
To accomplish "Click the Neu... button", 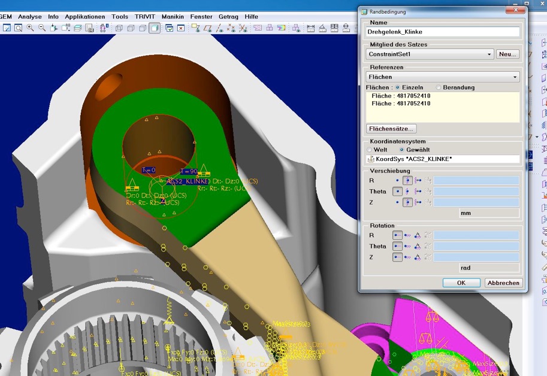I will coord(507,54).
